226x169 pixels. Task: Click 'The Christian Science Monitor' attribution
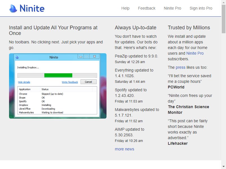coord(188,110)
